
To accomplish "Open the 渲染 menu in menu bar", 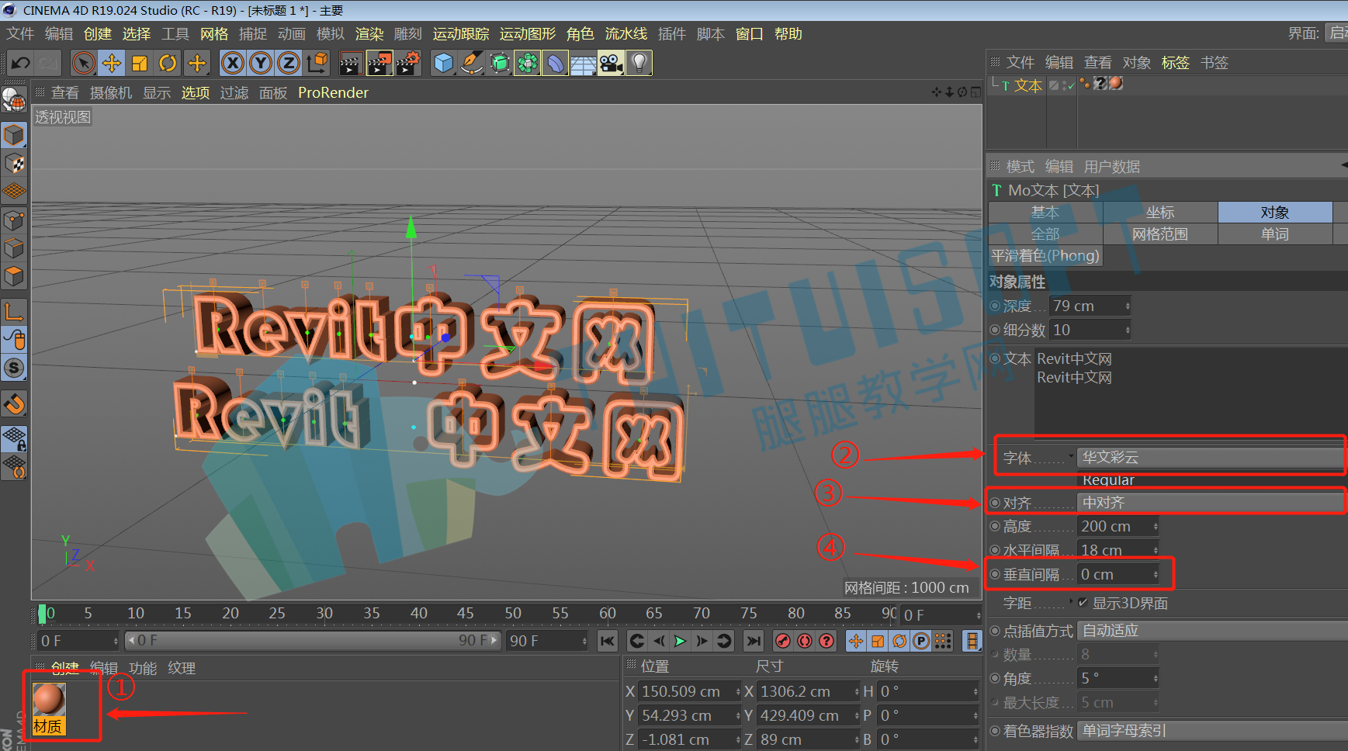I will click(x=369, y=34).
